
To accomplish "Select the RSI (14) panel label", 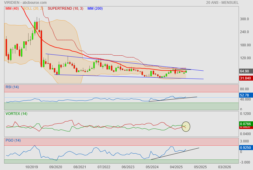I will pos(12,87).
